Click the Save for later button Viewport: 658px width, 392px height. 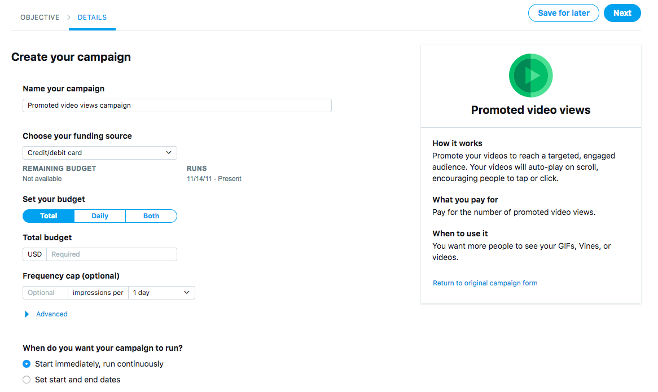click(563, 13)
